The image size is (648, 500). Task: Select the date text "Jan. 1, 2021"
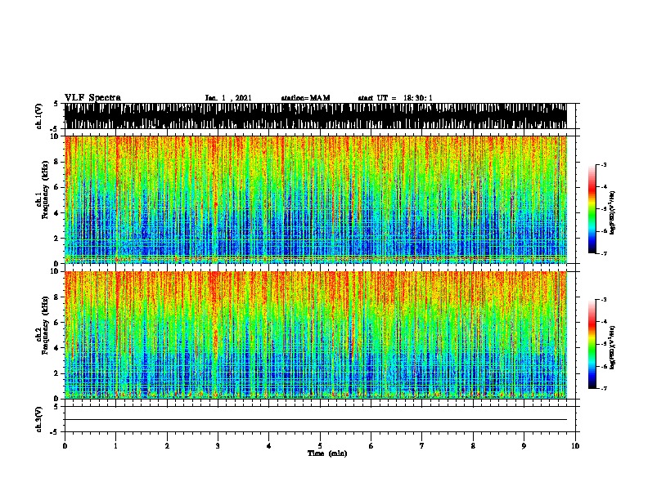pyautogui.click(x=228, y=98)
